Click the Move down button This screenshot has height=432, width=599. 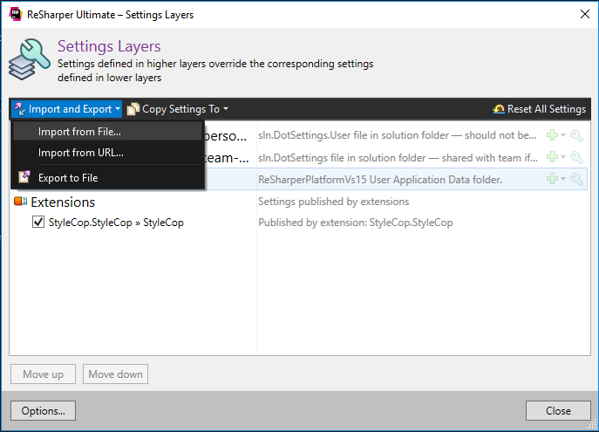115,374
